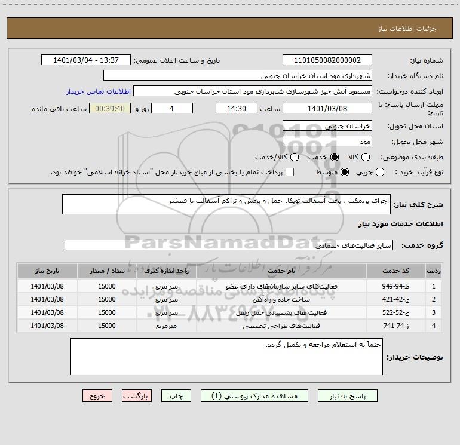Open the اطلاعات تماس خریدار link
The image size is (460, 445).
[99, 91]
